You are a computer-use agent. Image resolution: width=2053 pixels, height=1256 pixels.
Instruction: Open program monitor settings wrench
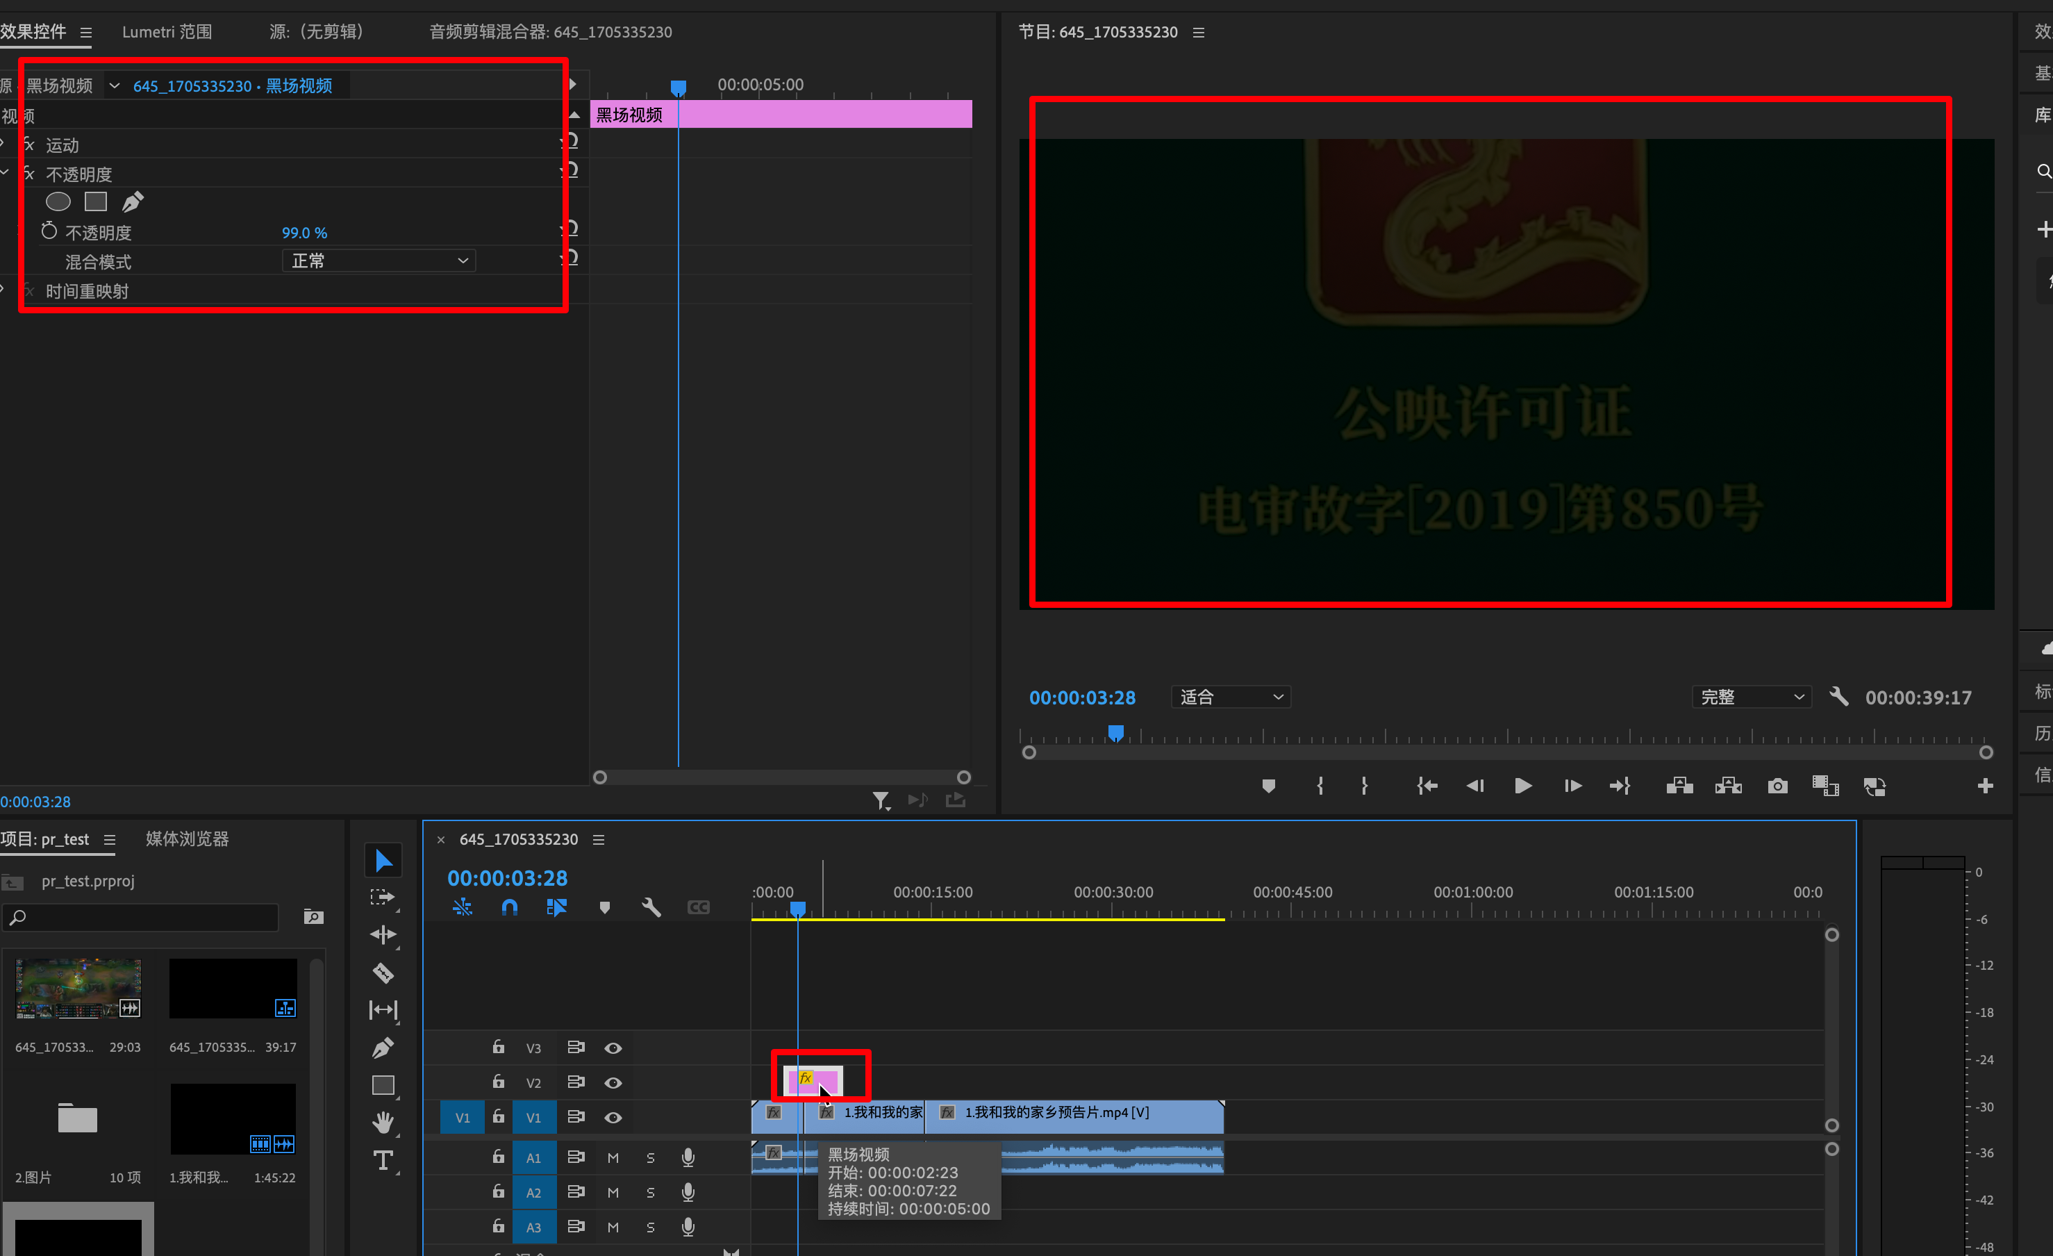click(1839, 697)
